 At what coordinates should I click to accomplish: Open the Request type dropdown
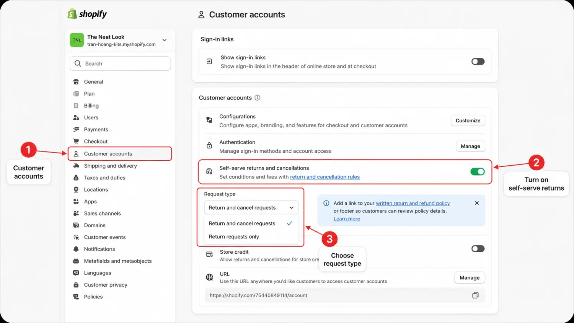251,207
